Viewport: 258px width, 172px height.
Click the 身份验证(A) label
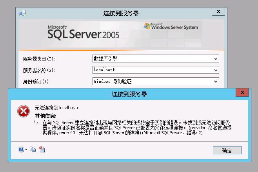37,82
